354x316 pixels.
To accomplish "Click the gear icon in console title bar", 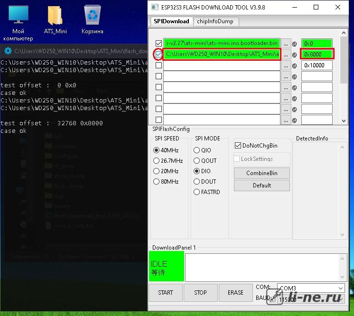I will pos(8,51).
